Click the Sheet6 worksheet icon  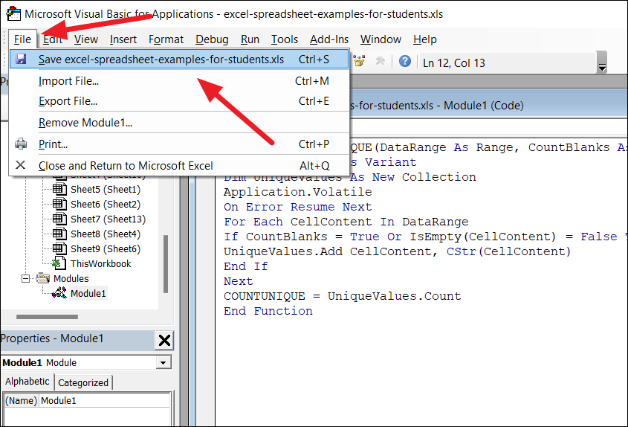click(x=59, y=204)
